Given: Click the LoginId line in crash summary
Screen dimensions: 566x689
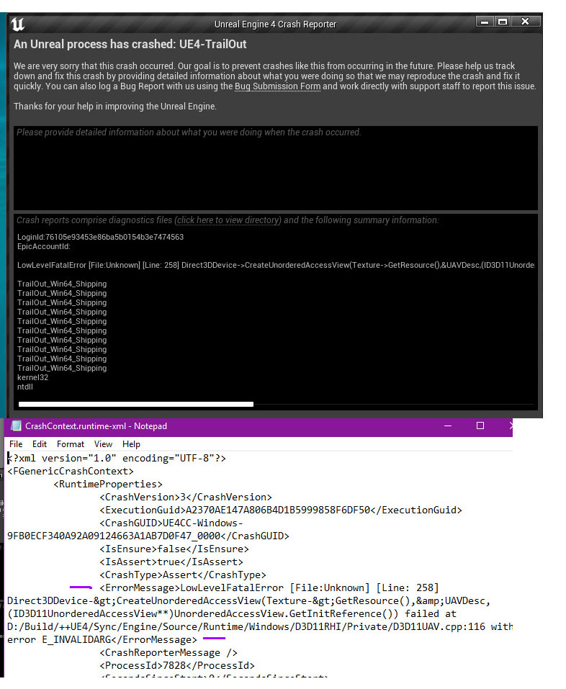Looking at the screenshot, I should tap(100, 238).
